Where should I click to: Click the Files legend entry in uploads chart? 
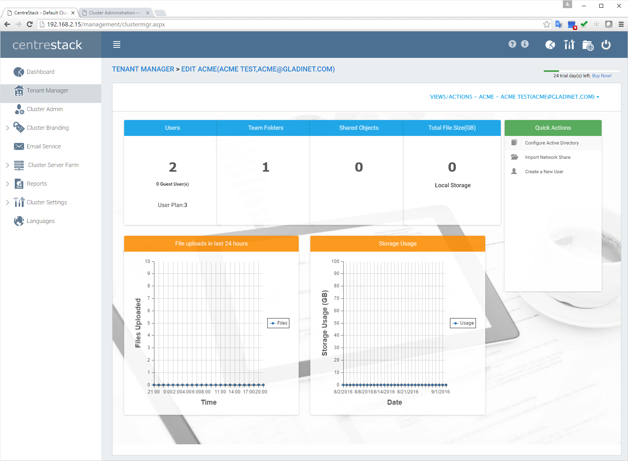278,323
